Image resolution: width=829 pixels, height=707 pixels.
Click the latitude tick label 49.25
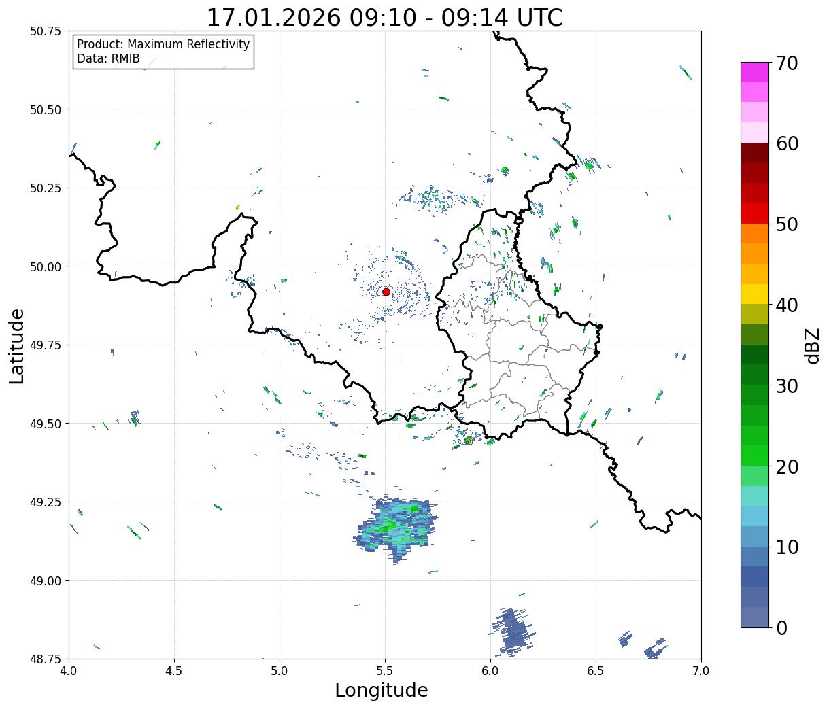(x=46, y=502)
